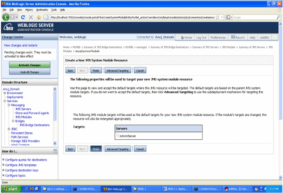Open the Help menu in menu bar
The width and height of the screenshot is (283, 193).
pos(62,10)
